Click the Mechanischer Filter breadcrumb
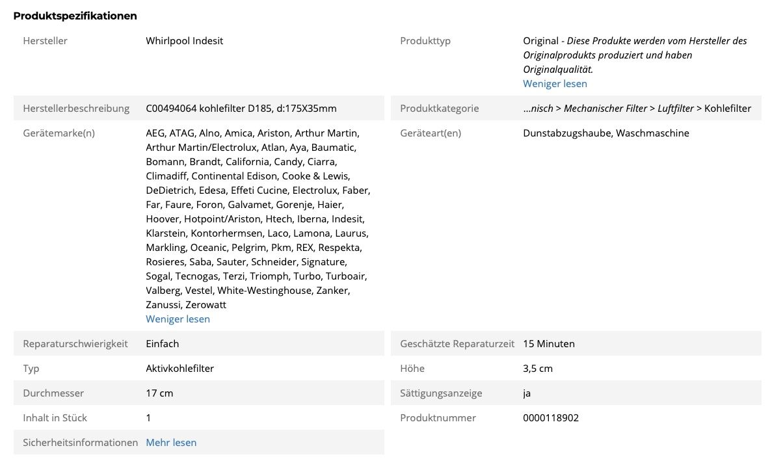 point(605,109)
